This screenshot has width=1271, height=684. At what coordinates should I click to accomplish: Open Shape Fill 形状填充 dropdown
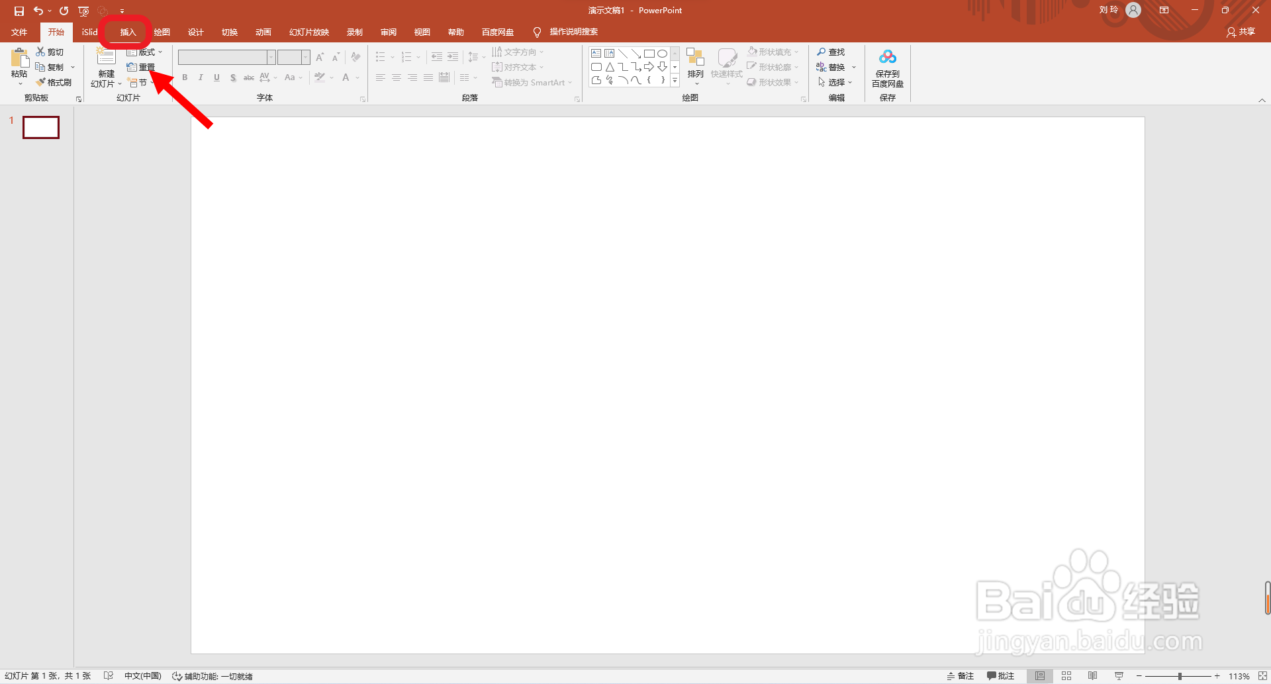[x=773, y=52]
